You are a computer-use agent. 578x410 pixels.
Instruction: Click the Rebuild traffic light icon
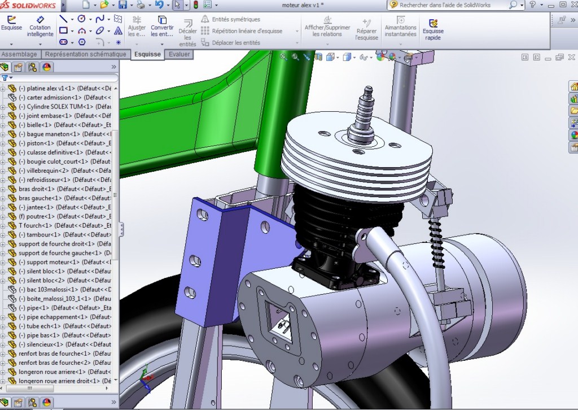[x=196, y=5]
